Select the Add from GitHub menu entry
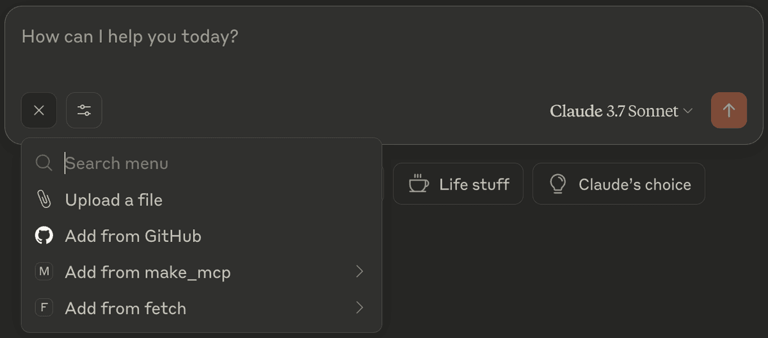 (202, 236)
